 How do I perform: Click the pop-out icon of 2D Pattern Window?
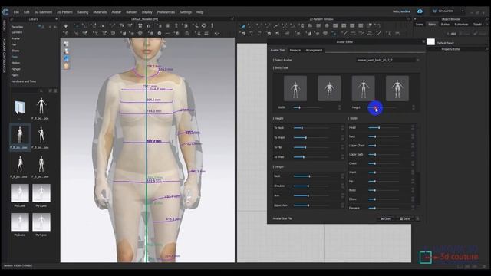click(409, 19)
